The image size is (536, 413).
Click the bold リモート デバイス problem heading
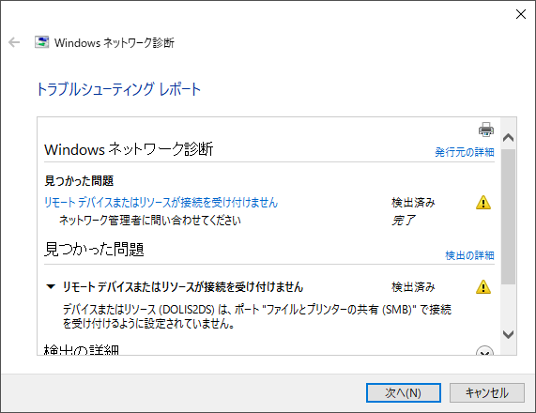pos(183,287)
